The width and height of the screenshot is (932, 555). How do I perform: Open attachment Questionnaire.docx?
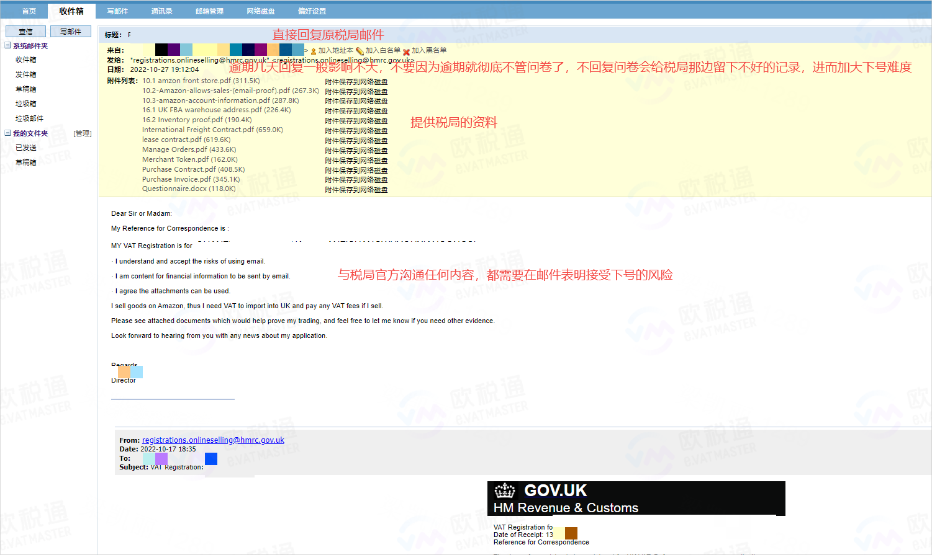[x=189, y=189]
